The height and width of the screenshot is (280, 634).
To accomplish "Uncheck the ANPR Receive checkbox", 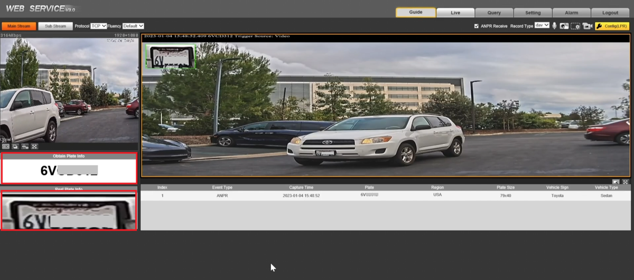I will pos(477,26).
